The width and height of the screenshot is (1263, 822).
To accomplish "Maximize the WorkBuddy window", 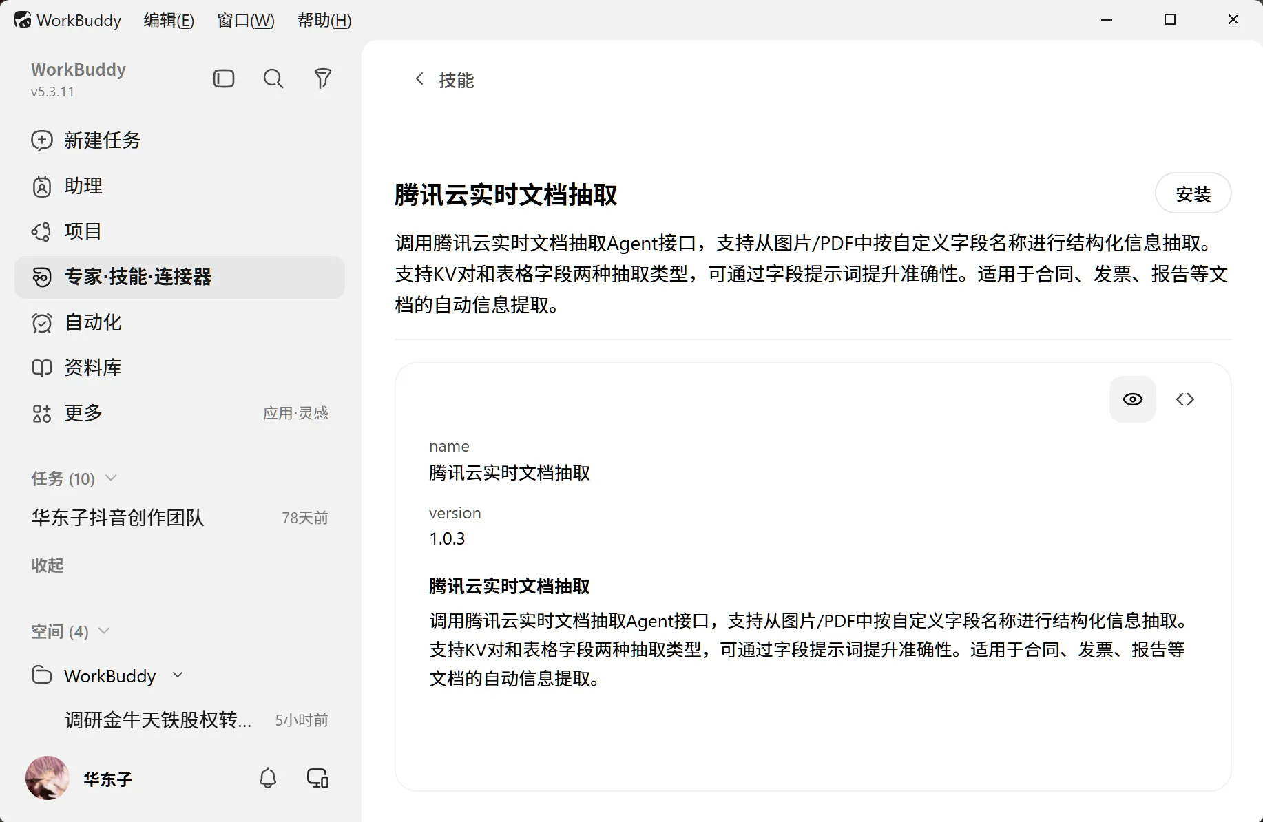I will point(1170,19).
